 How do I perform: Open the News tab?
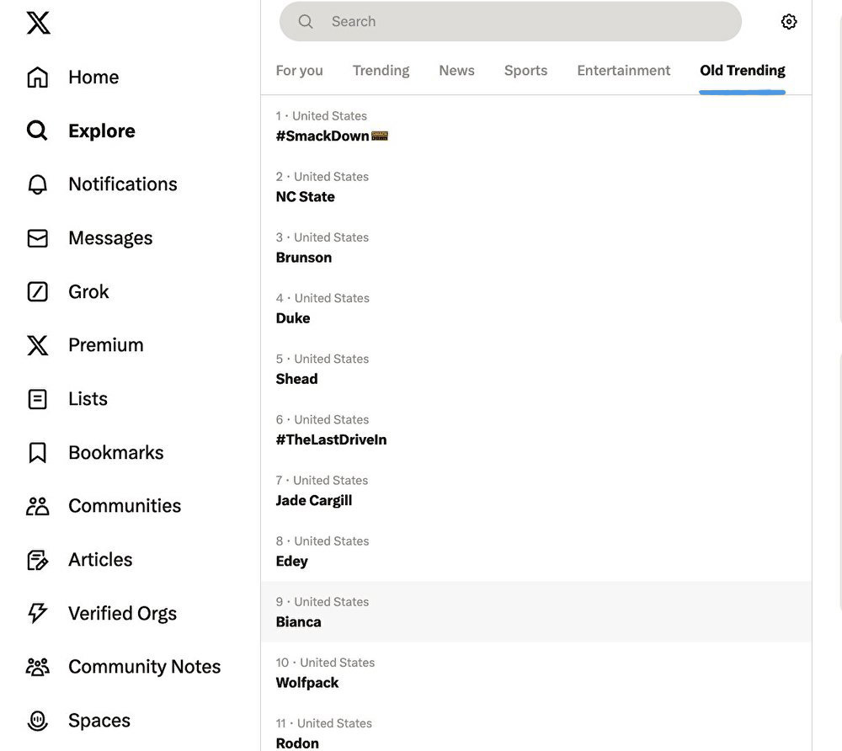coord(456,71)
